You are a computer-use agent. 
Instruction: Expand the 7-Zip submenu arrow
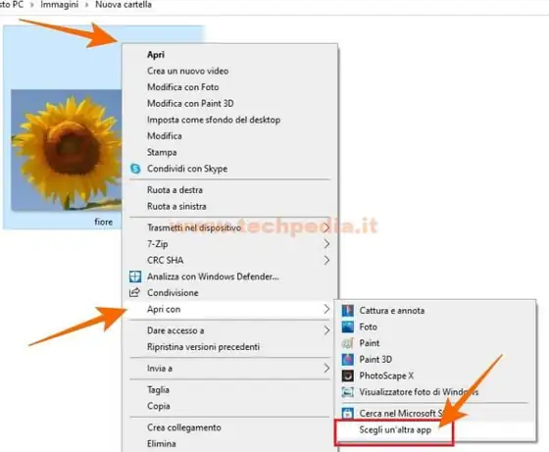[326, 244]
